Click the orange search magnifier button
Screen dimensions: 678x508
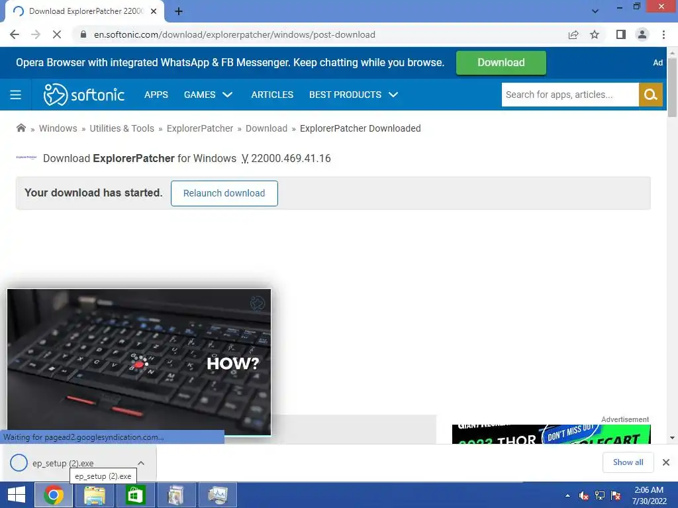point(650,95)
